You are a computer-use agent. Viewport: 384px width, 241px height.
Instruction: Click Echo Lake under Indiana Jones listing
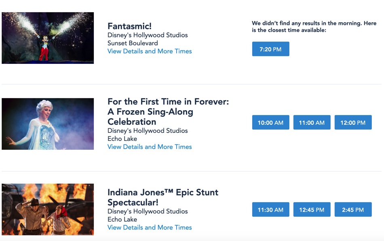click(122, 220)
